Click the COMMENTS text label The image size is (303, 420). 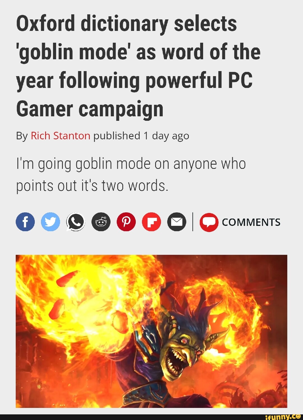[x=251, y=222]
